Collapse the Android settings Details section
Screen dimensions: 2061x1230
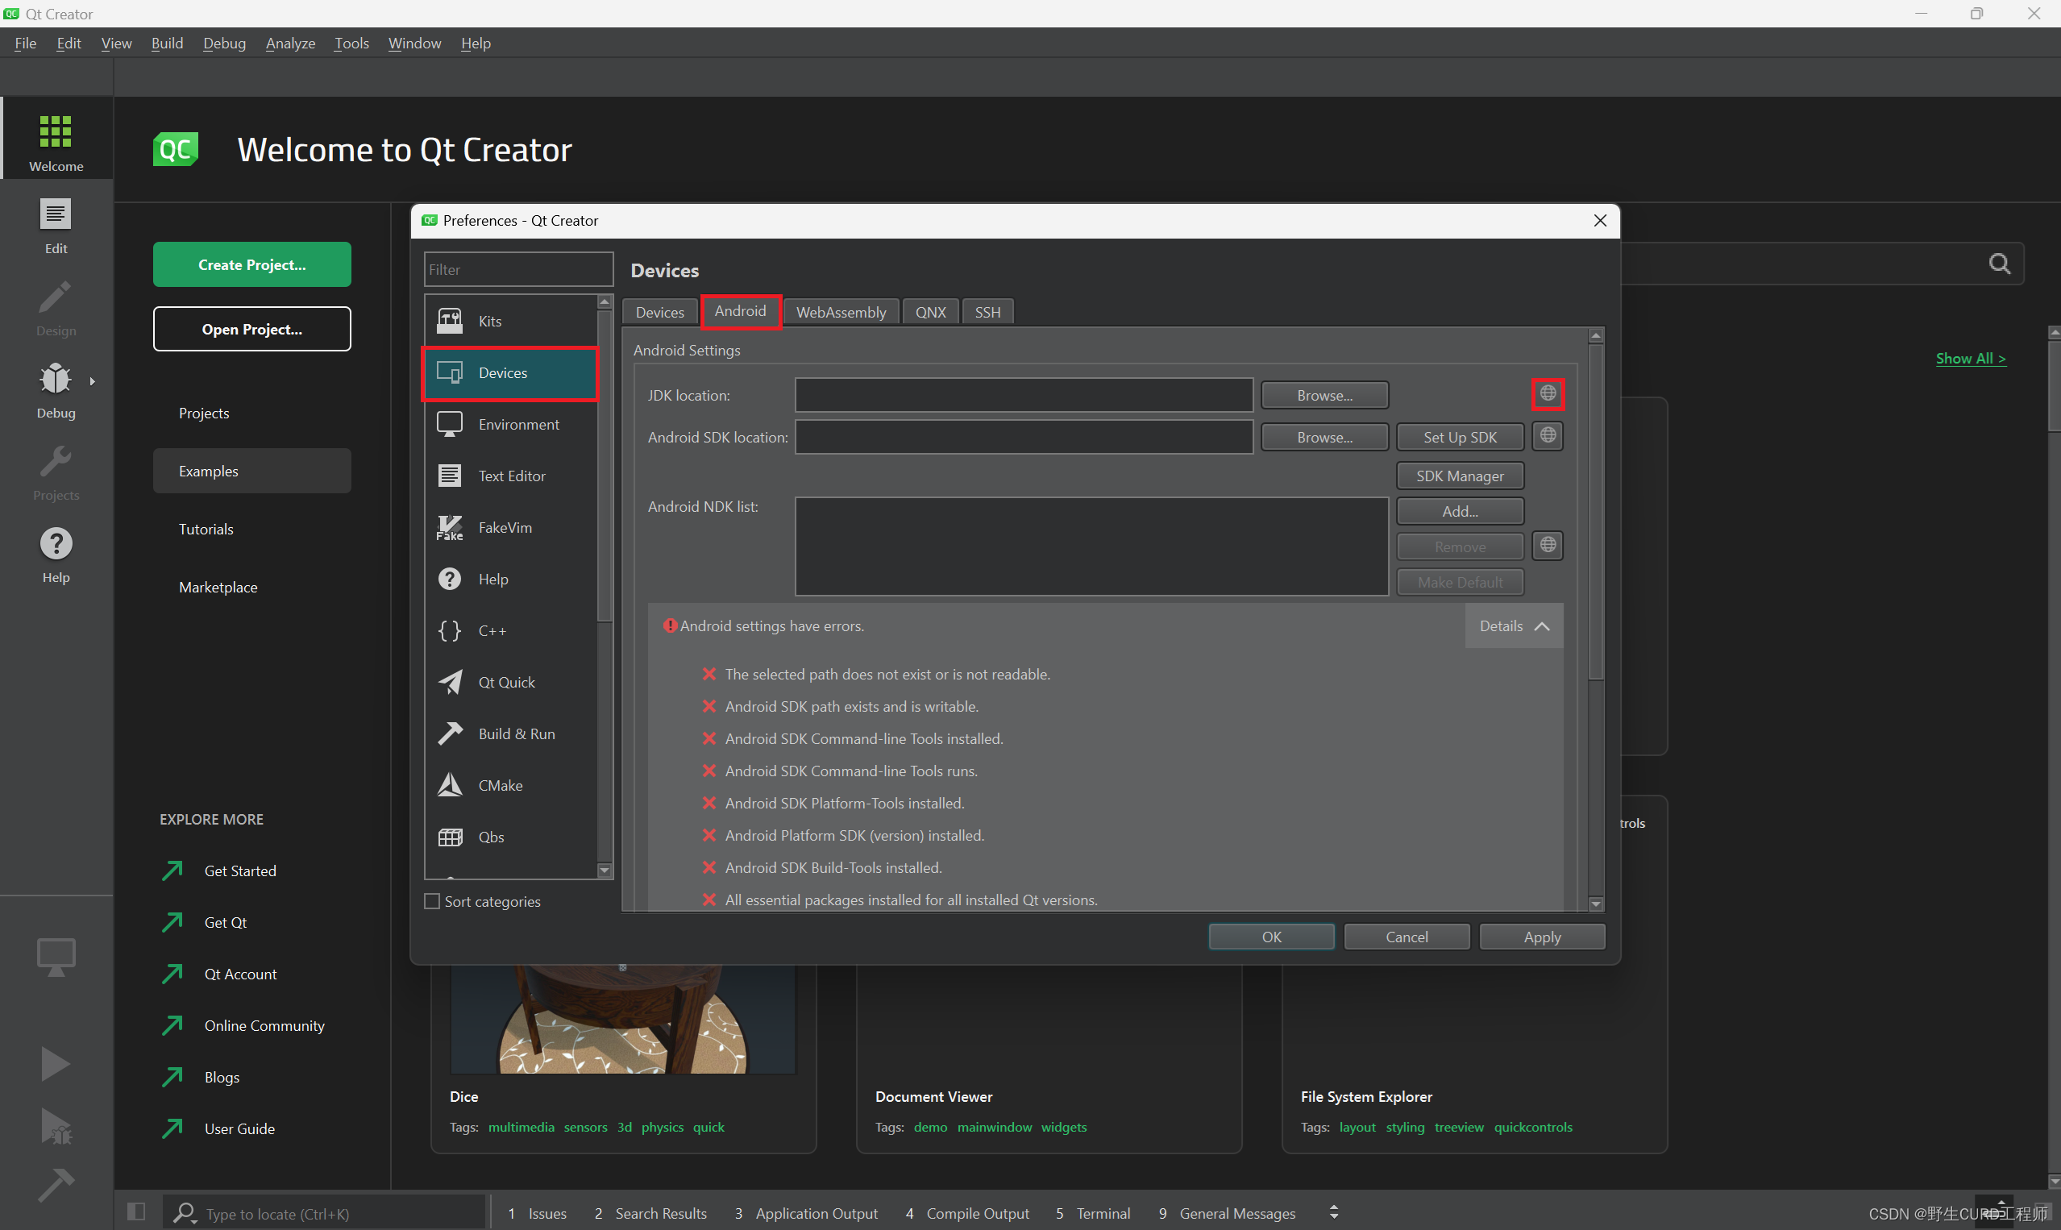[1513, 625]
